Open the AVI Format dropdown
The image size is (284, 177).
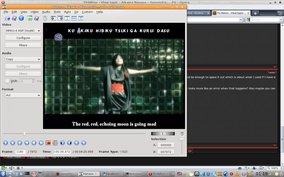click(x=23, y=95)
